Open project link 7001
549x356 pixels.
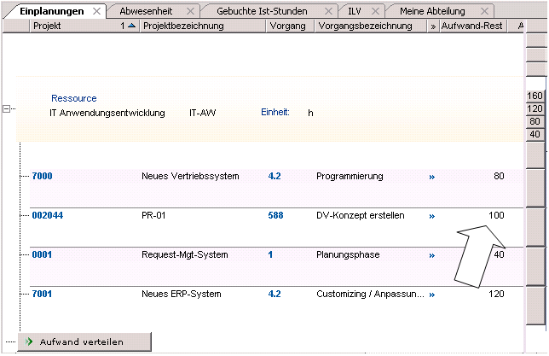[x=42, y=295]
